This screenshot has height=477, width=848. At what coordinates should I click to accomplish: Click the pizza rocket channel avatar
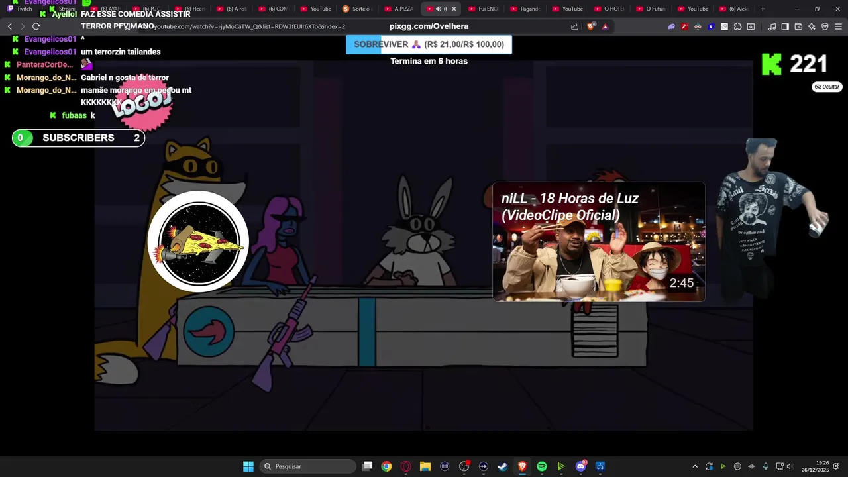click(x=199, y=242)
